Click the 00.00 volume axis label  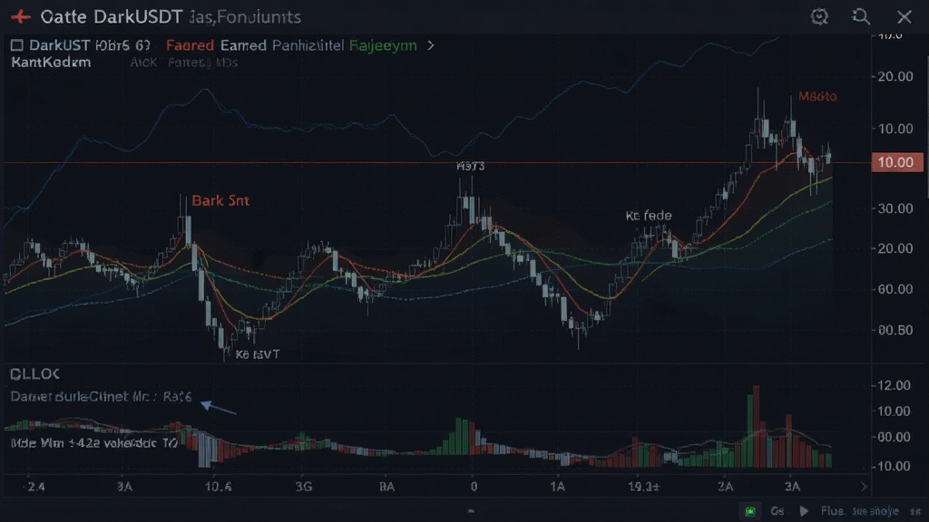click(894, 437)
